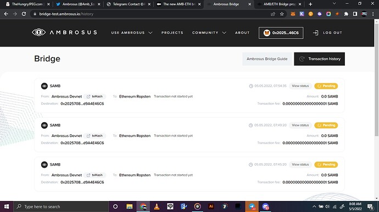Switch to the Telegram Contact tab
Viewport: 379px width, 212px height.
[x=129, y=4]
